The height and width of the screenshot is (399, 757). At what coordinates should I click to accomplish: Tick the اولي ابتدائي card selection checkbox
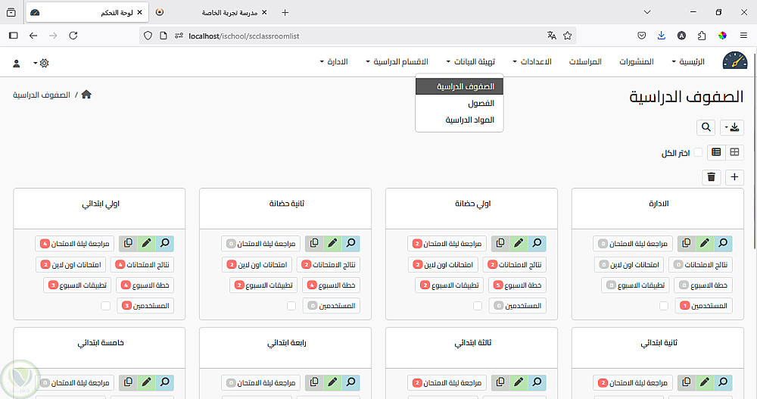coord(106,306)
